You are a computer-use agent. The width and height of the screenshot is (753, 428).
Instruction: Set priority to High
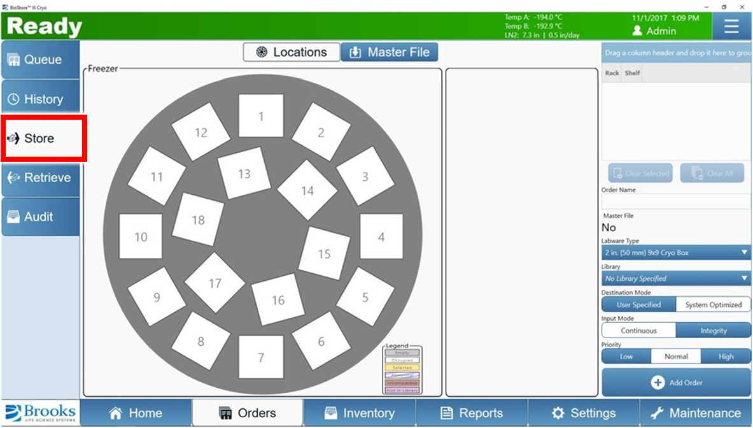click(x=726, y=357)
